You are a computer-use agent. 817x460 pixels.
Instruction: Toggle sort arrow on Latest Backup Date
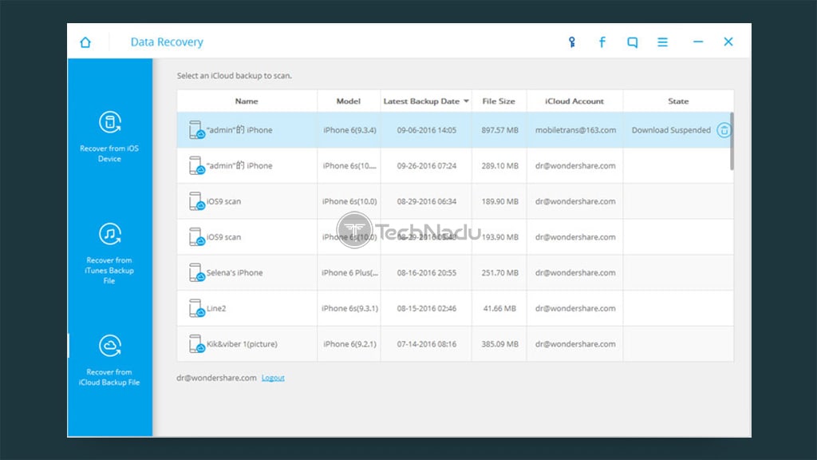coord(466,101)
